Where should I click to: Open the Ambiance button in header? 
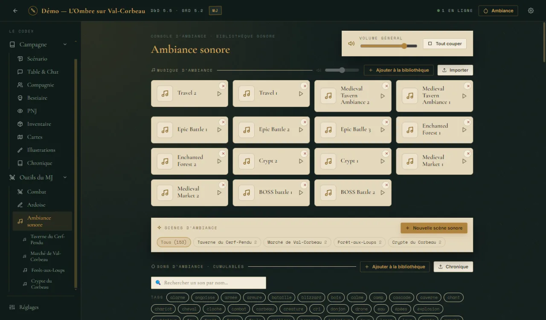pyautogui.click(x=498, y=11)
